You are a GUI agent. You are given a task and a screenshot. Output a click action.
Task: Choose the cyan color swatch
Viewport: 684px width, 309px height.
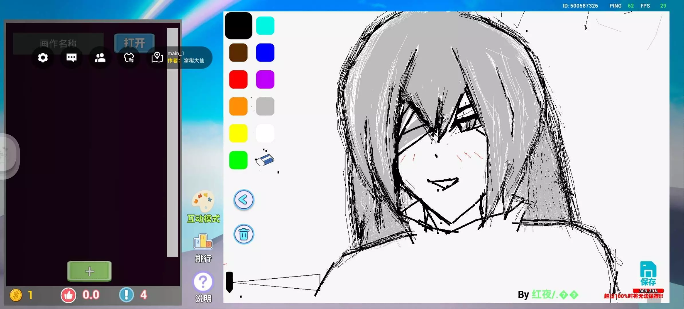click(x=265, y=26)
